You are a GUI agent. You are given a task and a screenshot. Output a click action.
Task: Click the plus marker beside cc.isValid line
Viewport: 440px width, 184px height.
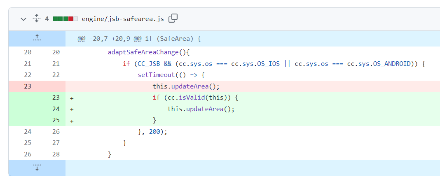(72, 98)
